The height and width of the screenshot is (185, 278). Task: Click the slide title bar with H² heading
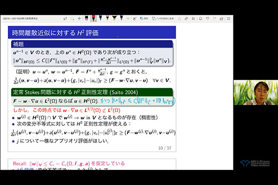92,33
